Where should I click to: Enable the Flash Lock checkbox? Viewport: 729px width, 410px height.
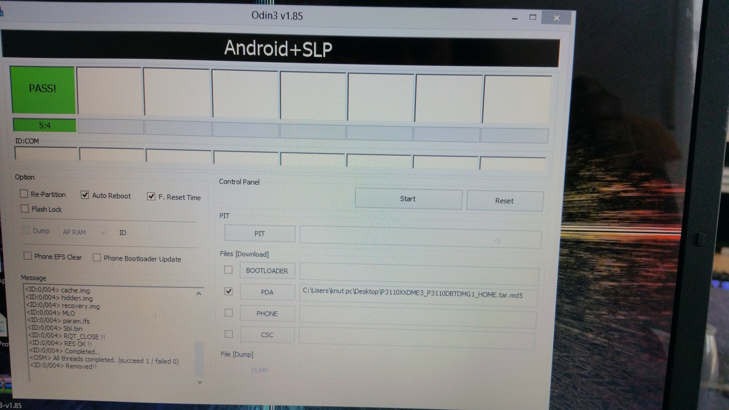(x=25, y=209)
